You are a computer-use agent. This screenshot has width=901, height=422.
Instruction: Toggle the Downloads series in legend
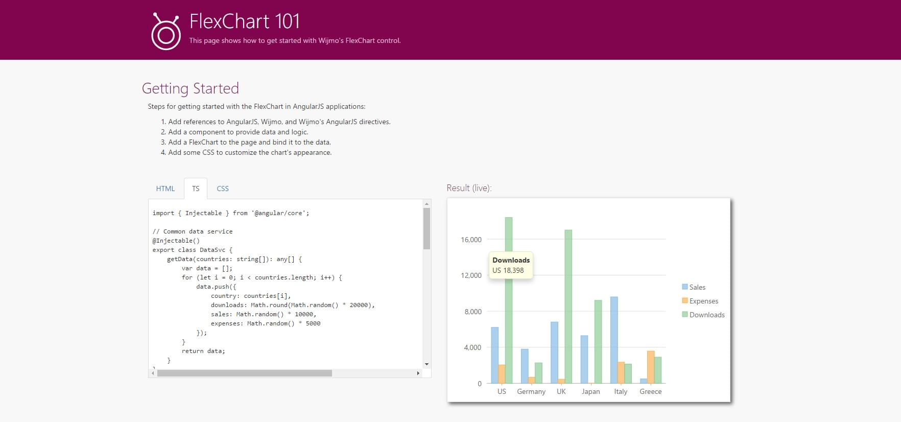(x=706, y=315)
